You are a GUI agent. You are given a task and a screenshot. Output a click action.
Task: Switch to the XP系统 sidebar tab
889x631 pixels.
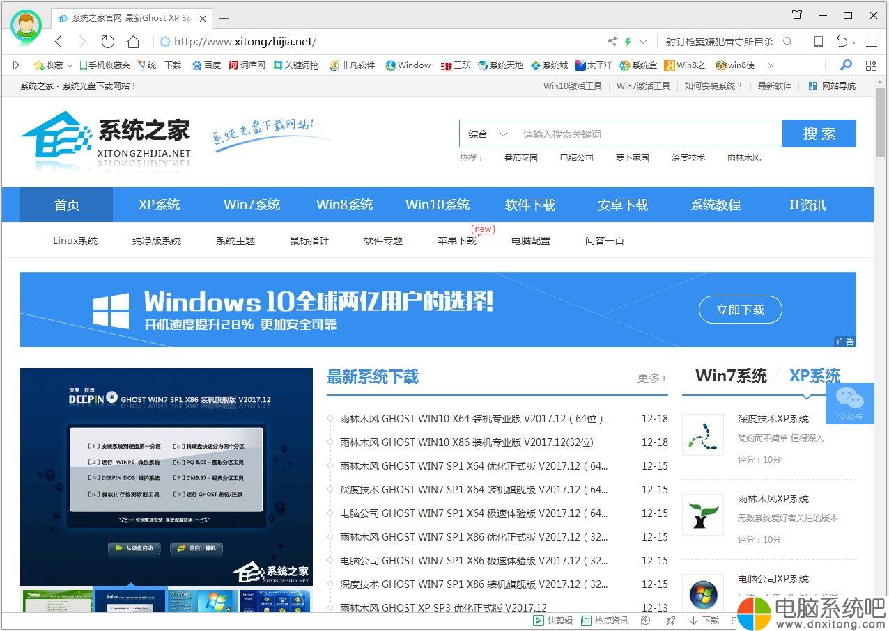coord(814,376)
